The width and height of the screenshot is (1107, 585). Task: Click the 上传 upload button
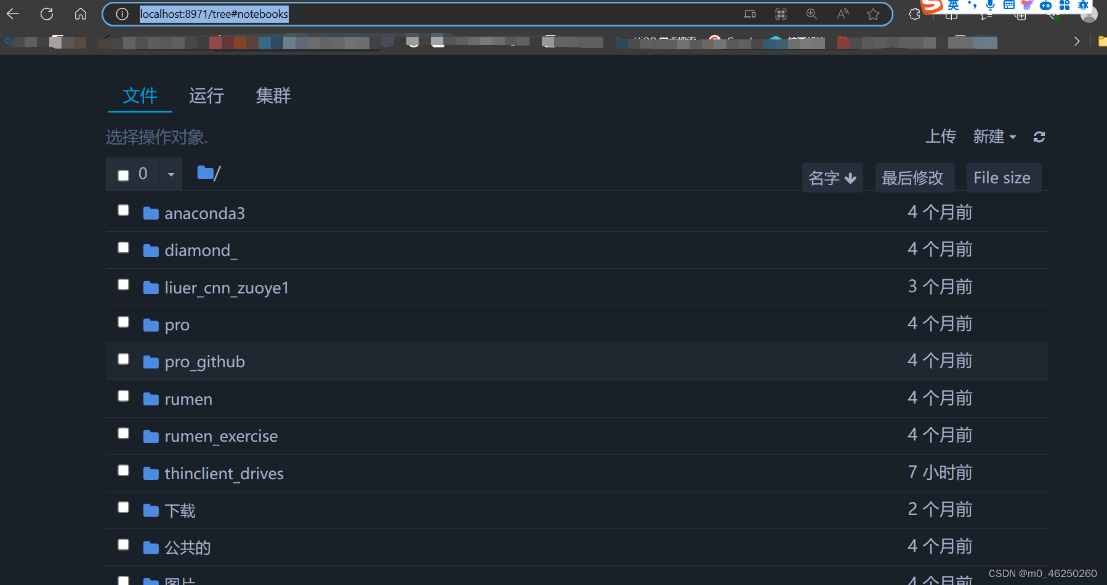(x=941, y=137)
